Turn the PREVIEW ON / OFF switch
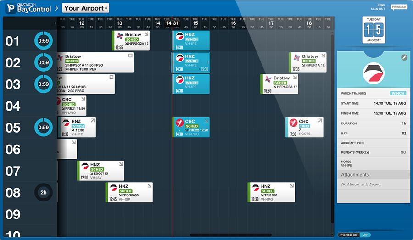Image resolution: width=413 pixels, height=240 pixels. 354,235
